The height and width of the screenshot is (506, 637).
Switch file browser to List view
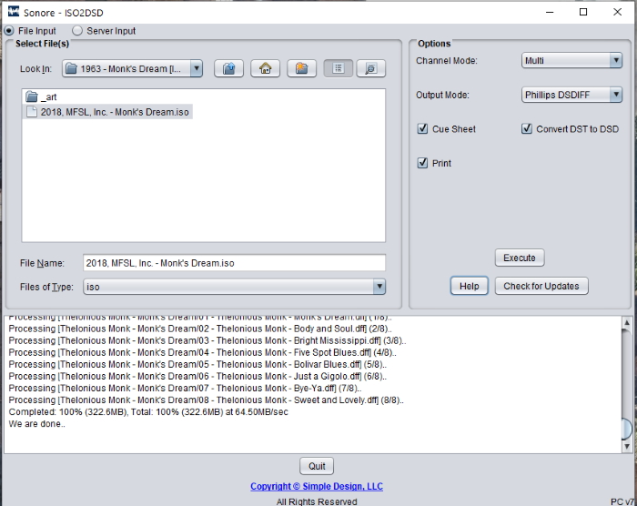click(x=338, y=68)
